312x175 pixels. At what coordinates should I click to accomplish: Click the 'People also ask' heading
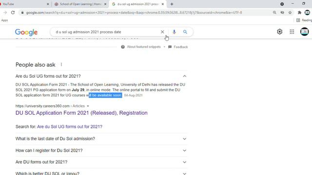click(36, 65)
